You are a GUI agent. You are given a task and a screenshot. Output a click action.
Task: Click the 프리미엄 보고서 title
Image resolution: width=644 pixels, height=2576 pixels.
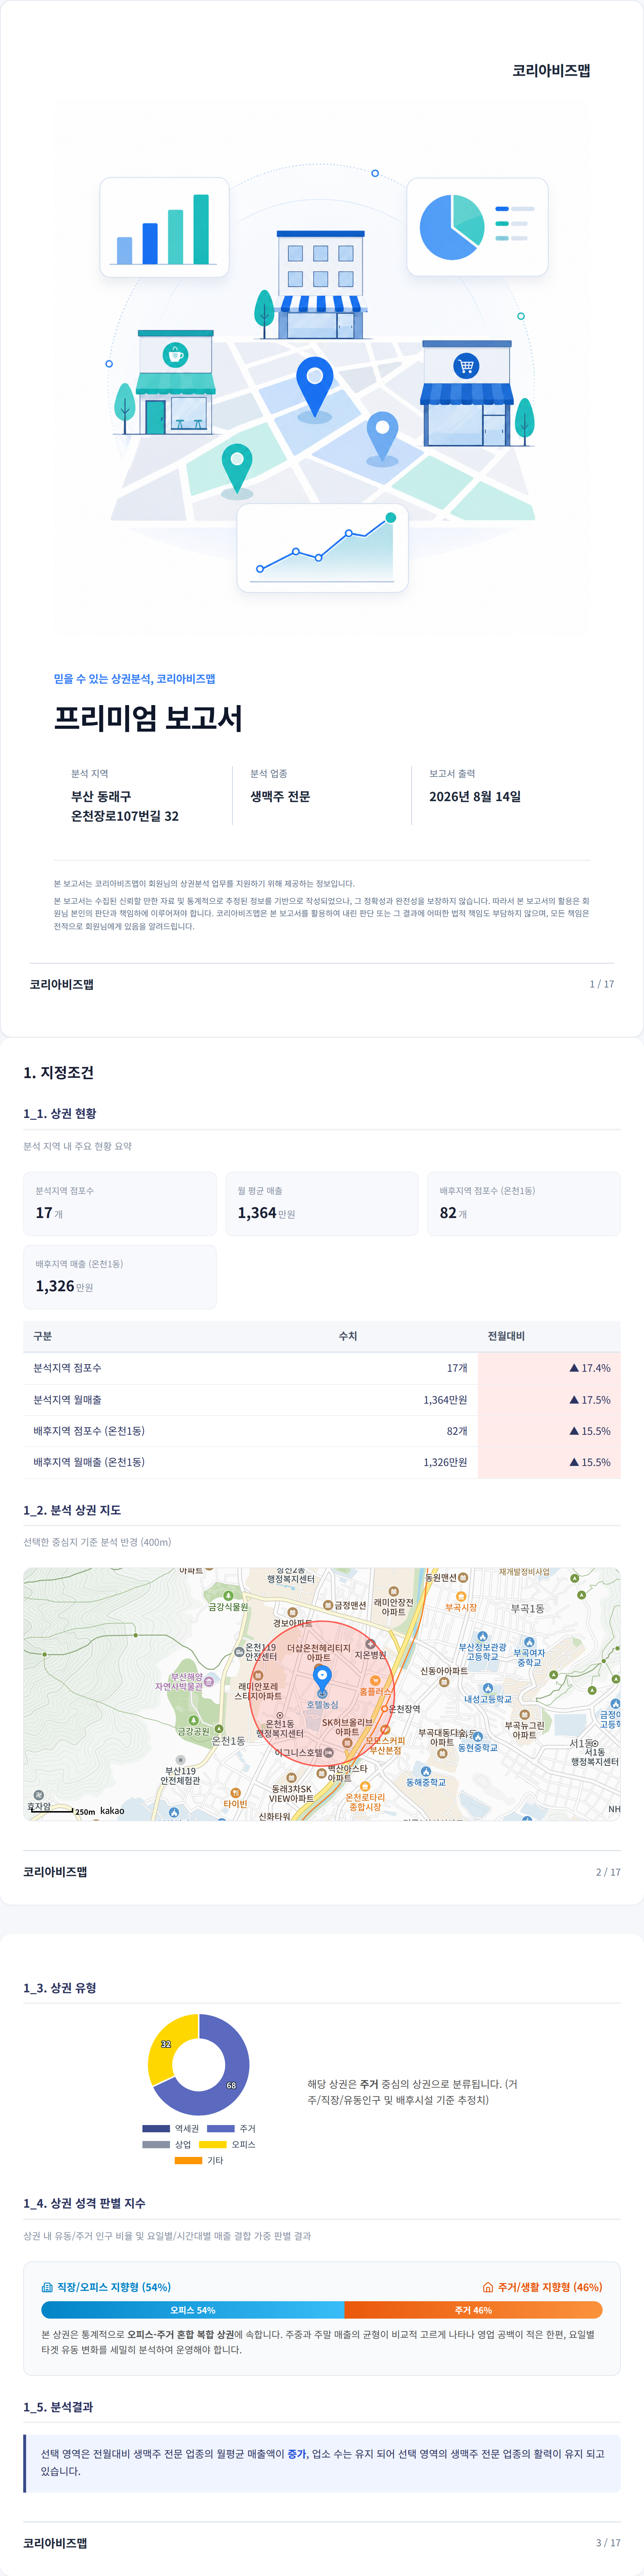click(148, 718)
